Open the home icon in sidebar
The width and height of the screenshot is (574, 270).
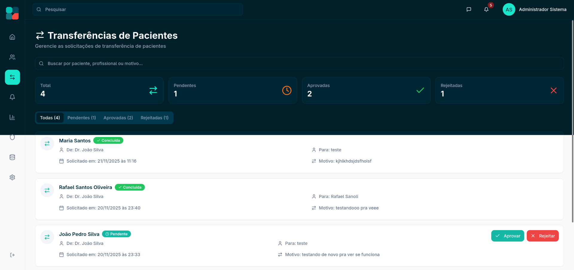click(x=12, y=37)
